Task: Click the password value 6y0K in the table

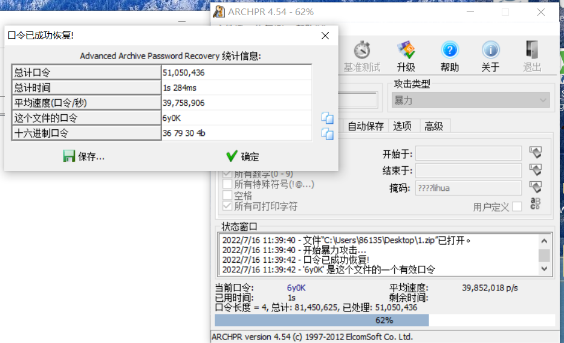Action: point(172,118)
